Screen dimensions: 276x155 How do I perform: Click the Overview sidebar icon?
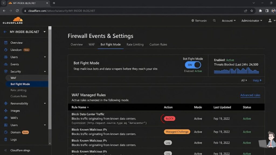pyautogui.click(x=6, y=43)
